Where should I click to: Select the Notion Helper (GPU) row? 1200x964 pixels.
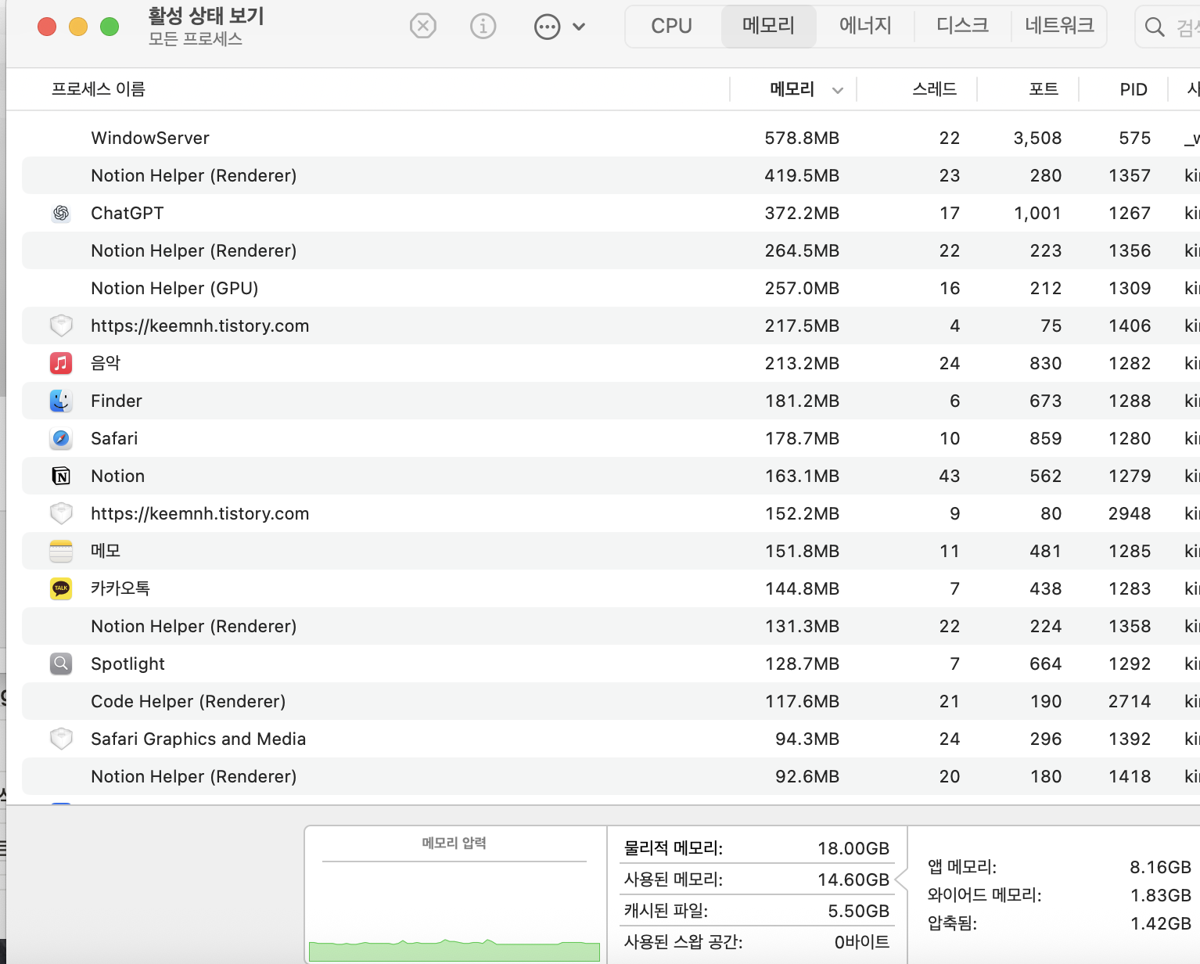[610, 288]
